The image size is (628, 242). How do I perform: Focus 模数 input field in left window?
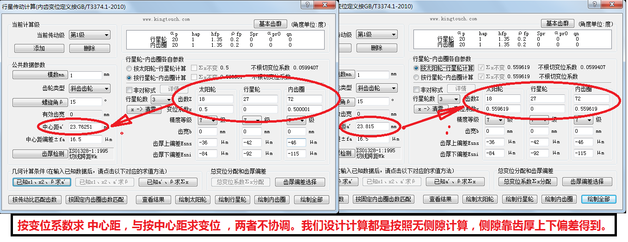click(85, 74)
